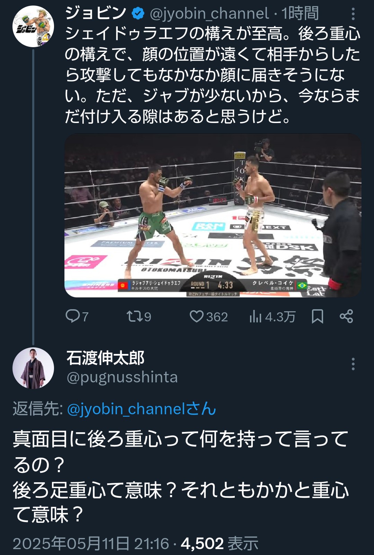Image resolution: width=374 pixels, height=555 pixels.
Task: Open the @jyobin_channel handle in the tweet header
Action: [209, 14]
